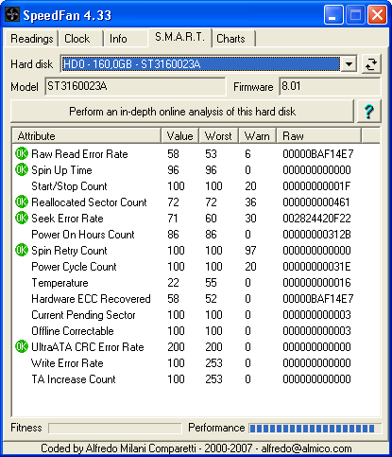Perform an in-depth online analysis of this hard disk

[x=182, y=112]
